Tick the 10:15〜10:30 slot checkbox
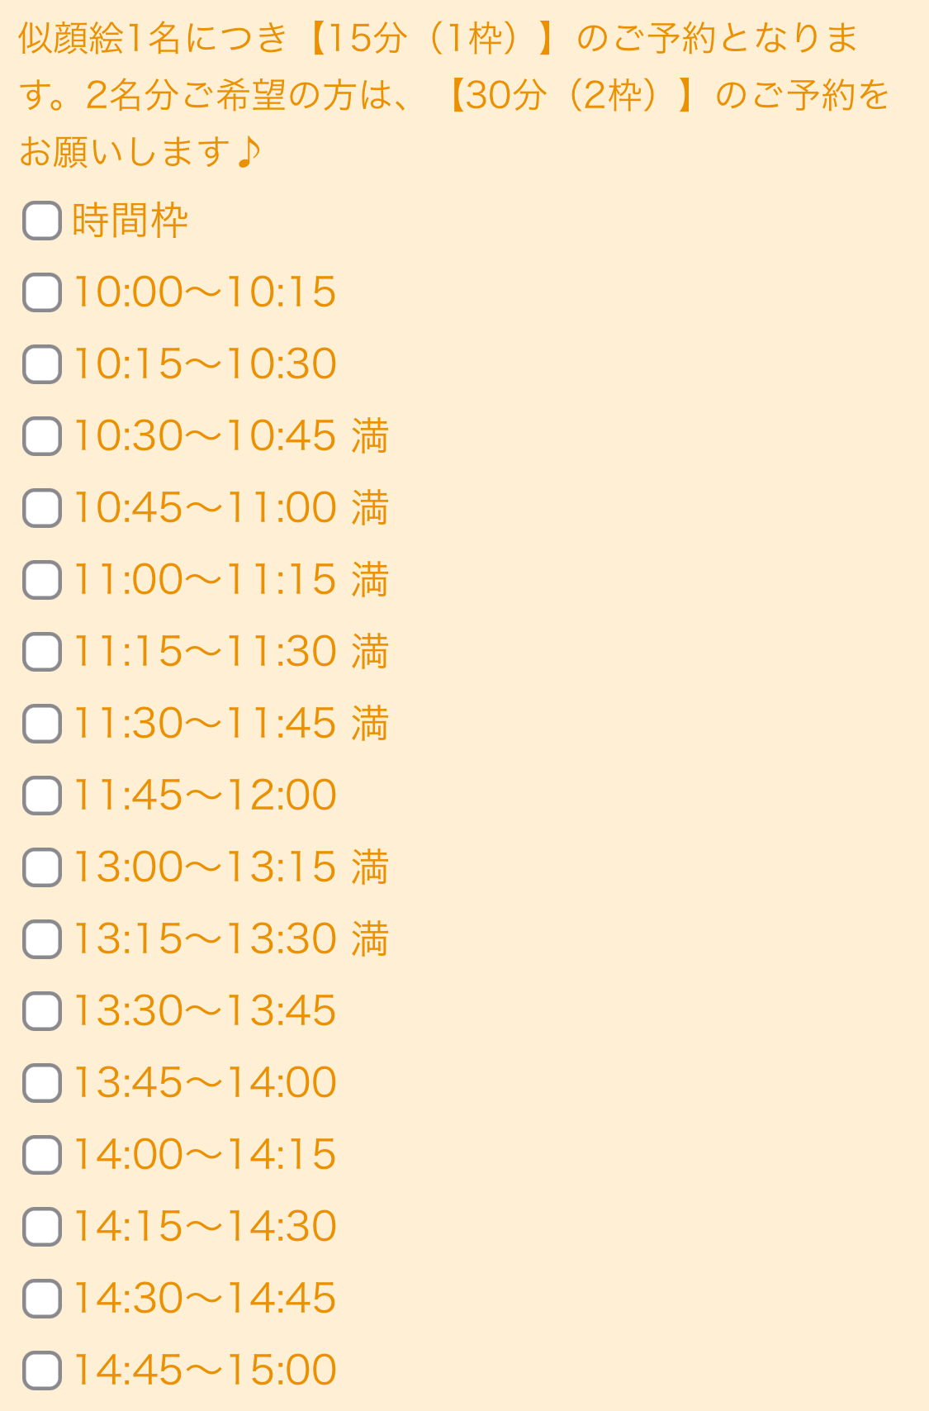This screenshot has height=1411, width=929. pyautogui.click(x=42, y=364)
